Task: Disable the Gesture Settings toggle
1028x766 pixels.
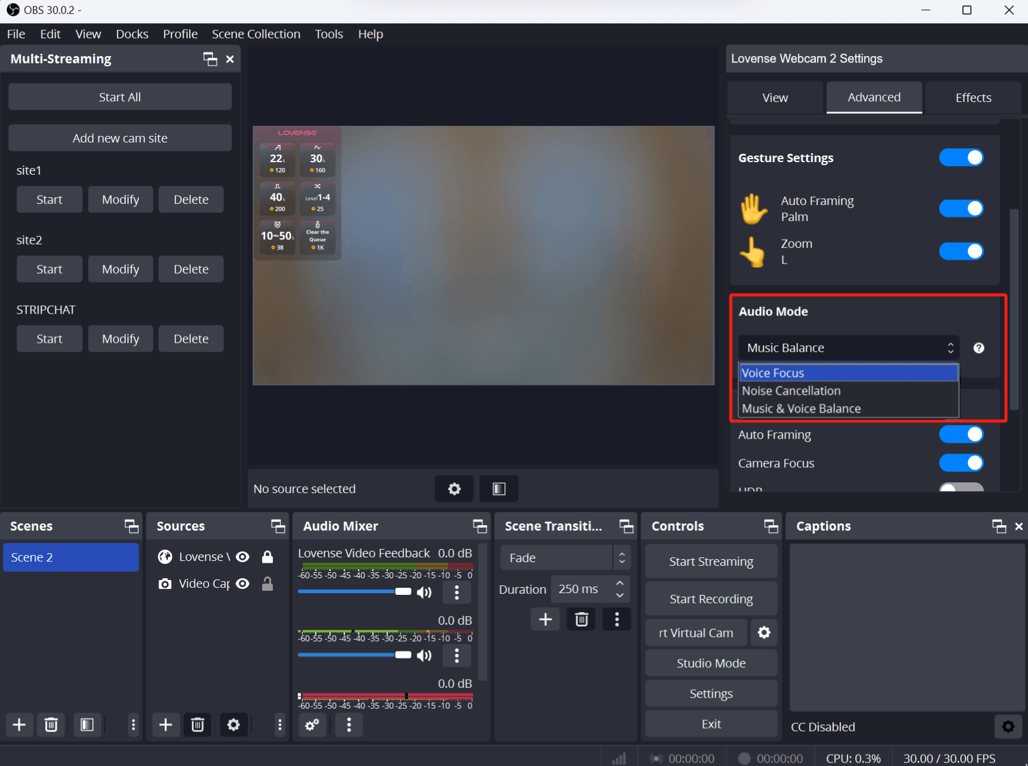Action: (x=961, y=158)
